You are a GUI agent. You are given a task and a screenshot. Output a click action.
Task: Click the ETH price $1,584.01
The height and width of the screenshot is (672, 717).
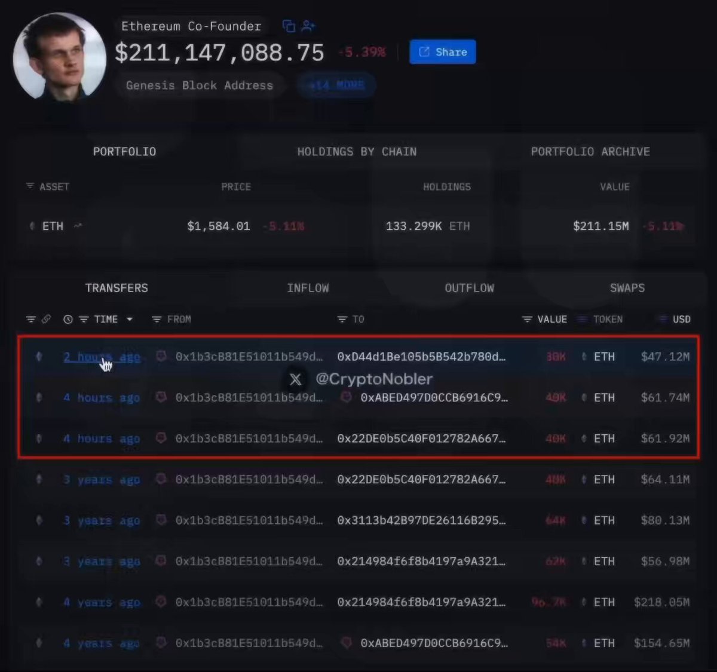pos(219,226)
